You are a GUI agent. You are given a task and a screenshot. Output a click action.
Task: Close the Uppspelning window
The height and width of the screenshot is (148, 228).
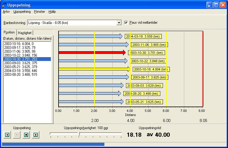[223, 5]
